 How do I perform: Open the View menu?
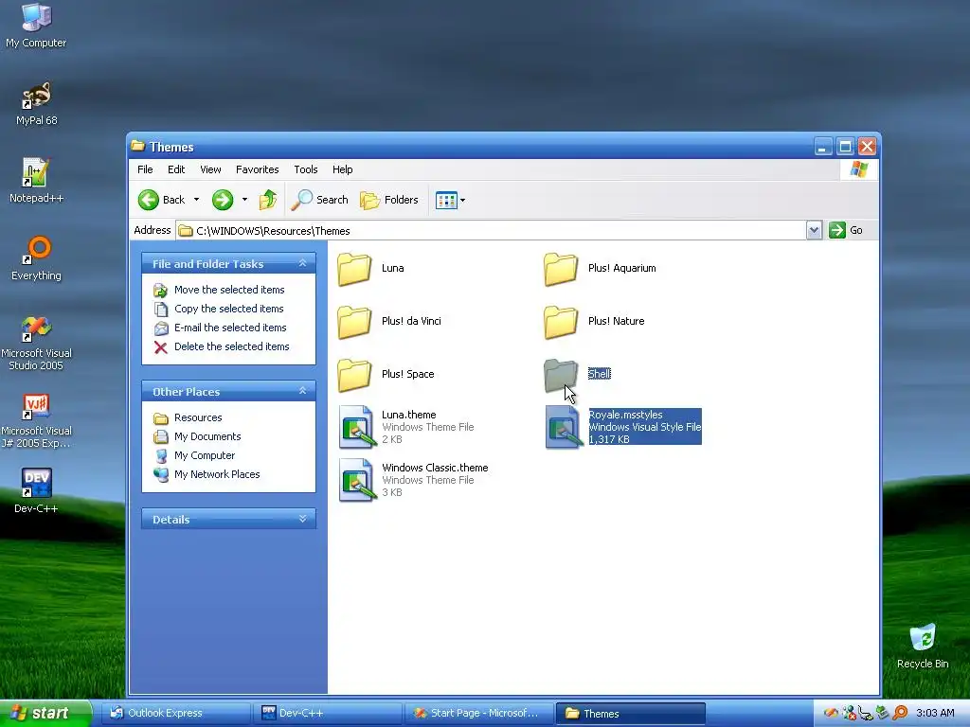click(210, 169)
